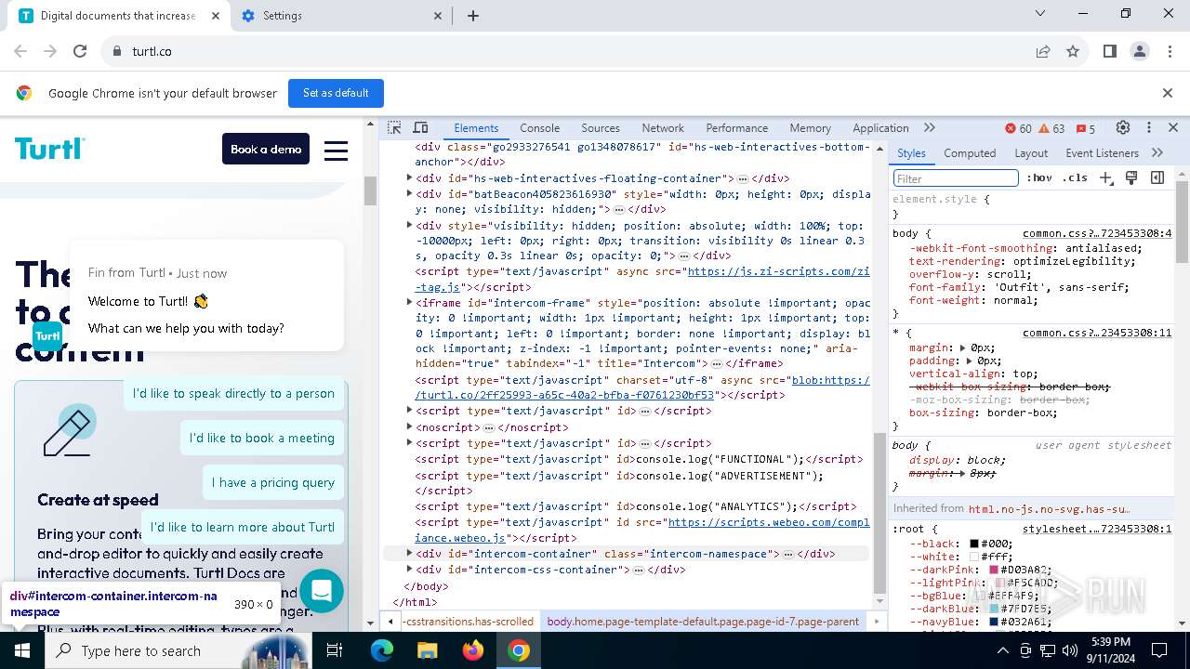Toggle Chrome side panel icon
The height and width of the screenshot is (669, 1190).
pos(1109,51)
